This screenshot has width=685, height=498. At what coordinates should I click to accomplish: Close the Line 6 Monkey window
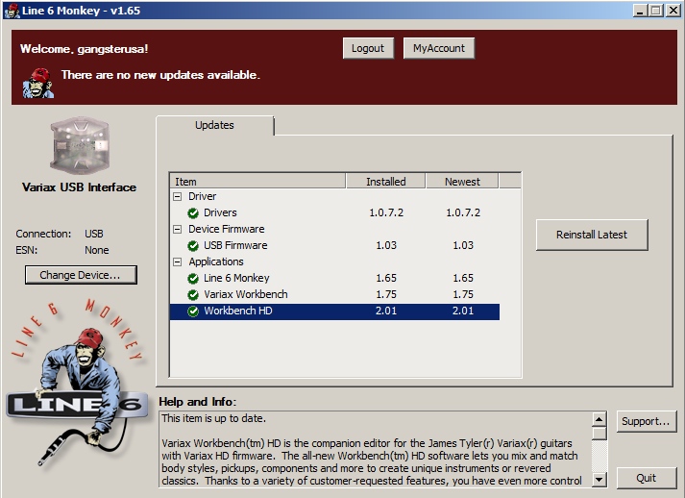coord(673,11)
